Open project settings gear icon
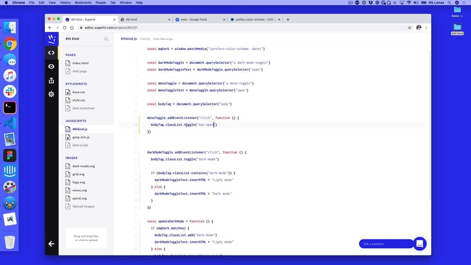The width and height of the screenshot is (471, 265). click(x=51, y=94)
